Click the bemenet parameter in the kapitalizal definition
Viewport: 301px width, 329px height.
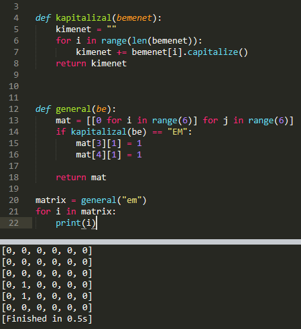click(134, 18)
